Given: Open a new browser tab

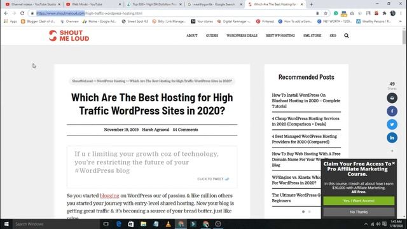Looking at the screenshot, I should point(311,4).
